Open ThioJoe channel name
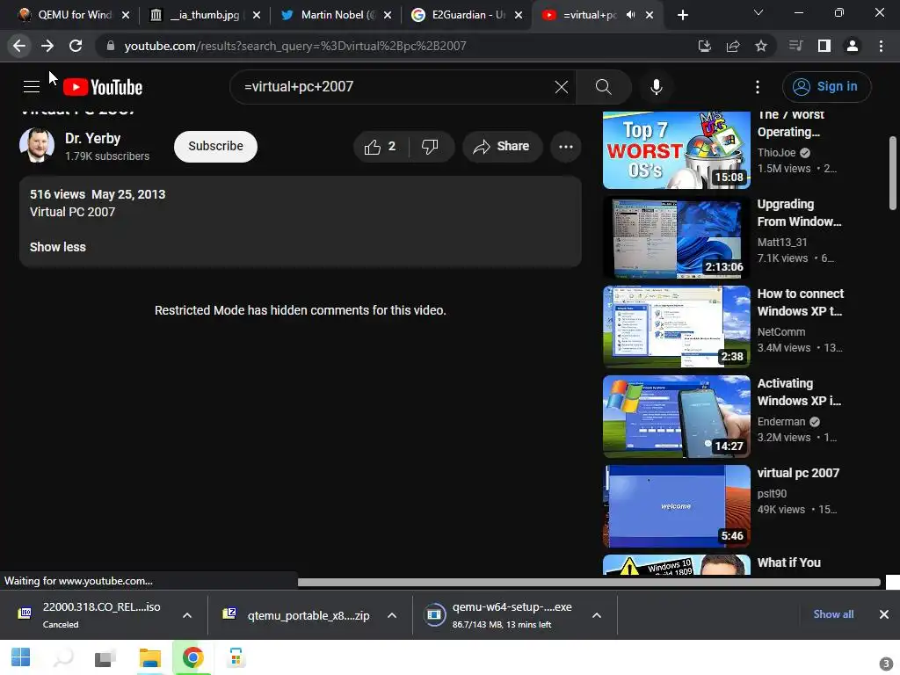Viewport: 900px width, 675px height. point(777,153)
